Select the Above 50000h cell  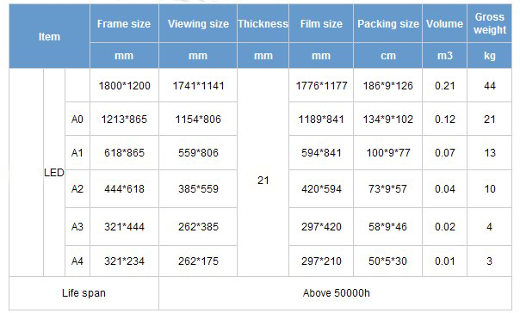coord(336,293)
